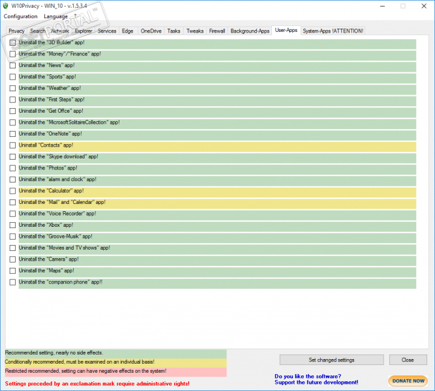Open the question mark help menu
This screenshot has height=391, width=435.
coord(75,16)
